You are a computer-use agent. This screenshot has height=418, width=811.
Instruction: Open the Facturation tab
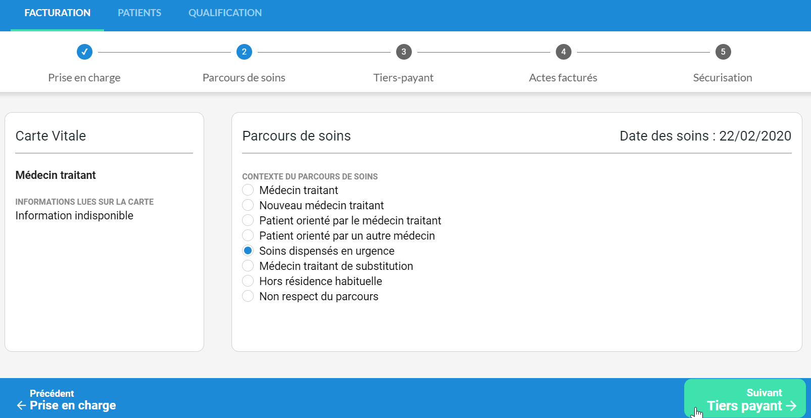[x=58, y=13]
